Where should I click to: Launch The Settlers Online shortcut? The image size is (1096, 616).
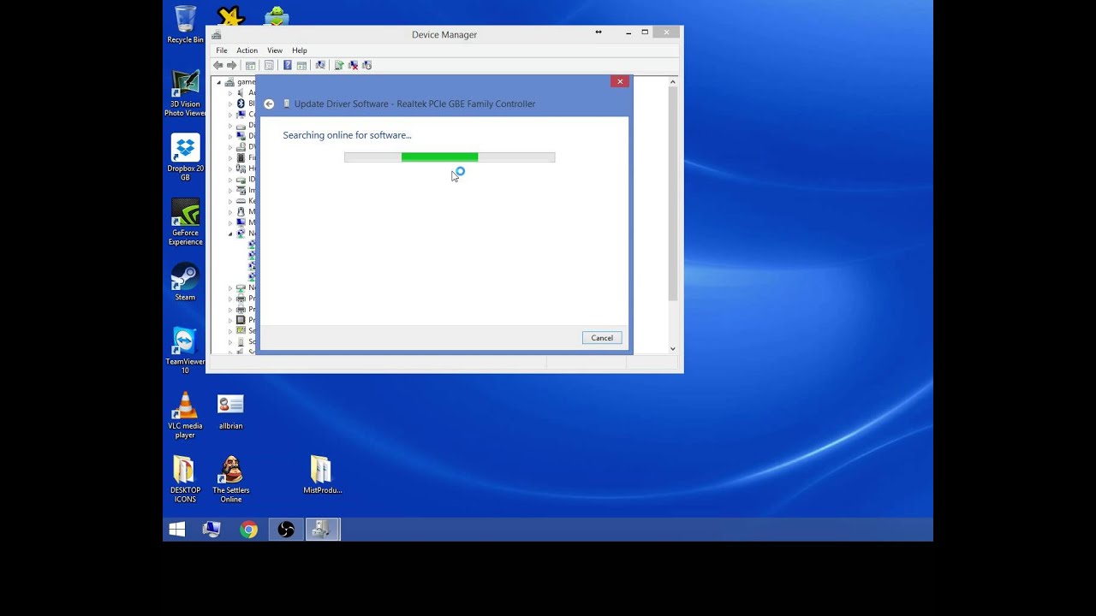point(230,479)
